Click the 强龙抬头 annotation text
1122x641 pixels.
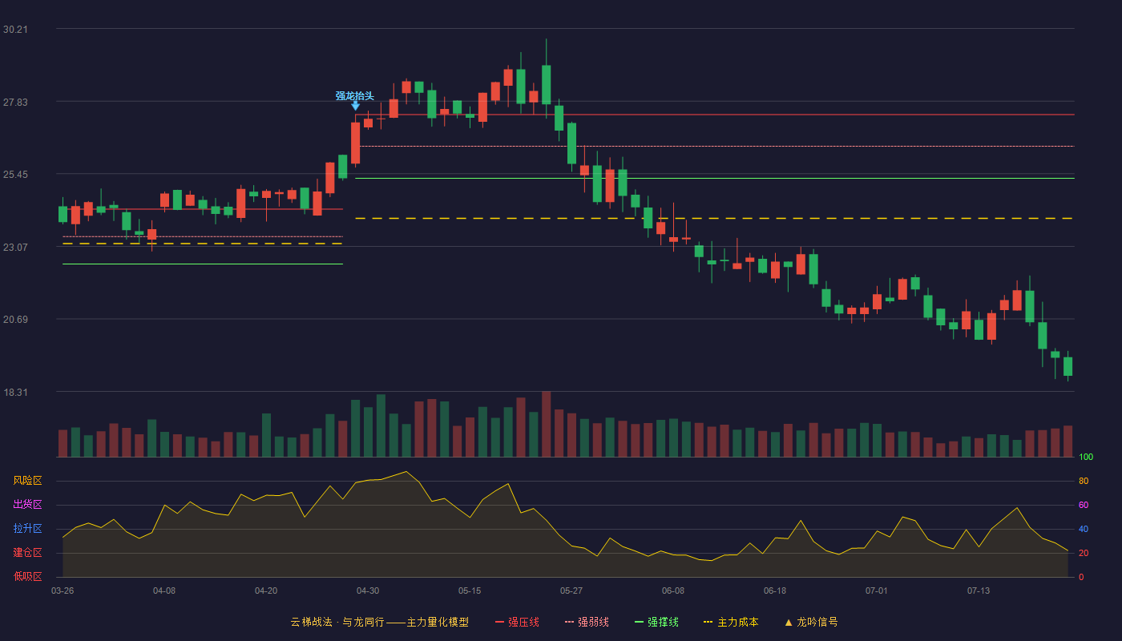[x=355, y=96]
